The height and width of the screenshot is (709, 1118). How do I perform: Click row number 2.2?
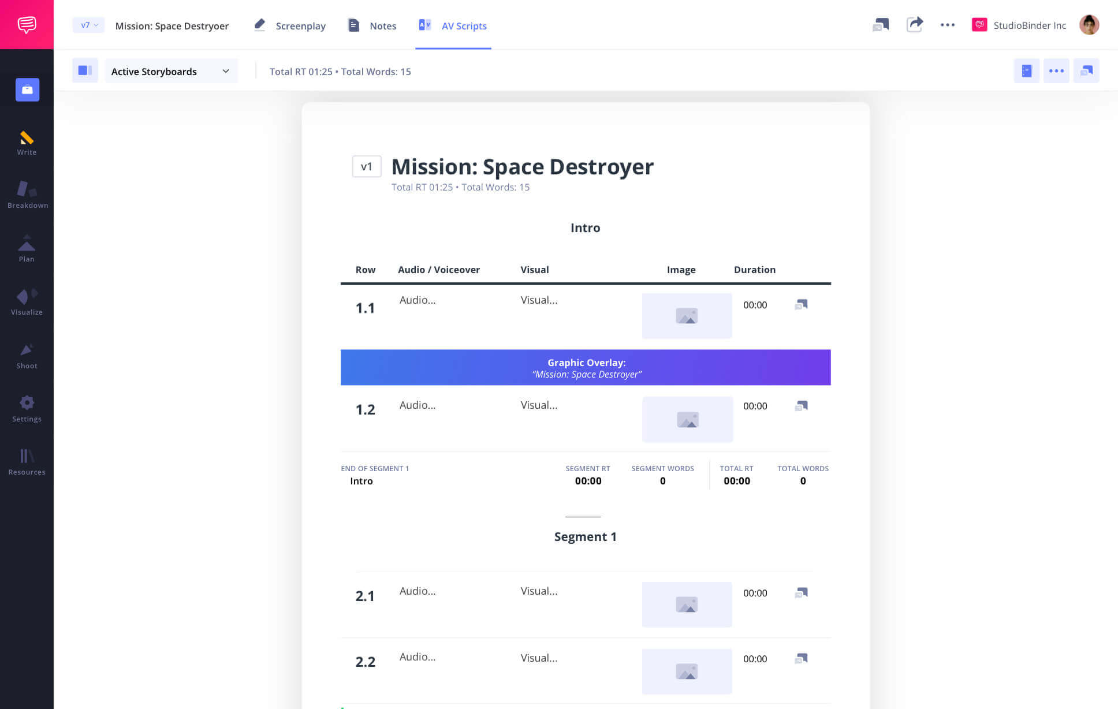pos(365,662)
